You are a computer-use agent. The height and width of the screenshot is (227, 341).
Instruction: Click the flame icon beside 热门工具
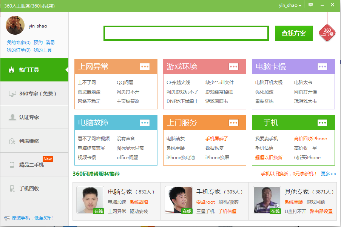(12, 70)
